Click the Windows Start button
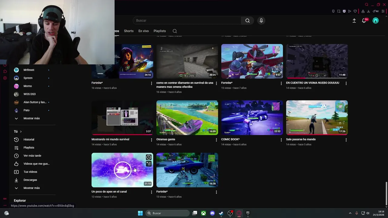 pyautogui.click(x=140, y=213)
